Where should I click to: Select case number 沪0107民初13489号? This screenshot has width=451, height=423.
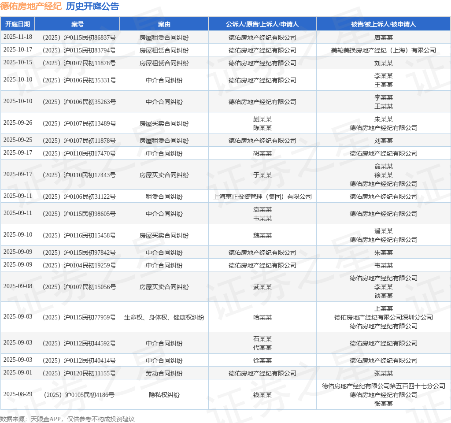[79, 123]
